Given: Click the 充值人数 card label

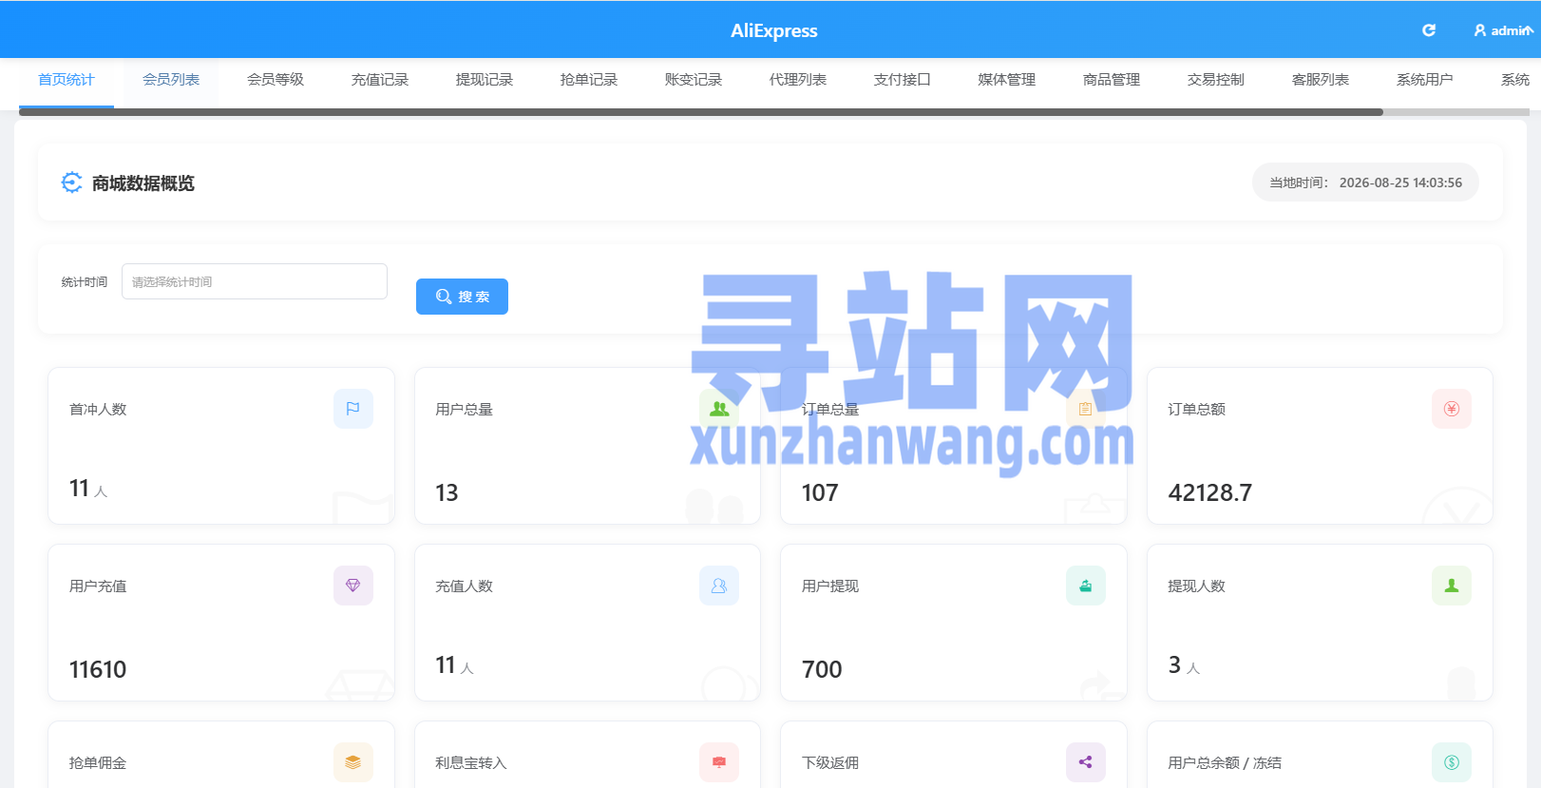Looking at the screenshot, I should tap(464, 586).
